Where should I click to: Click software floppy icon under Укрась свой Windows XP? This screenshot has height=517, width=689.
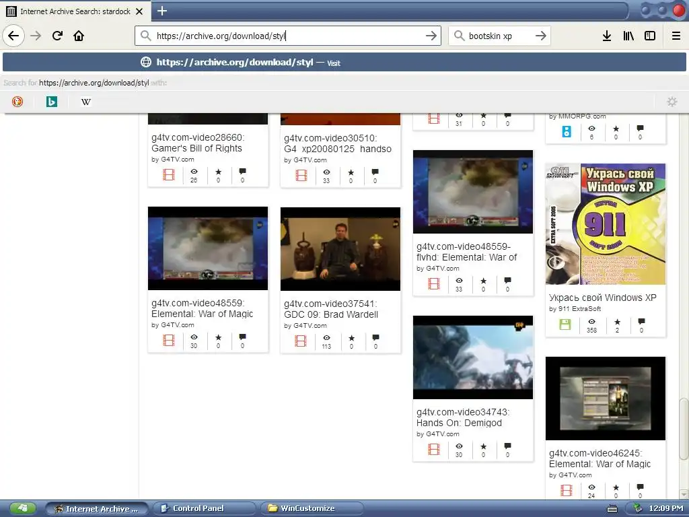(565, 324)
